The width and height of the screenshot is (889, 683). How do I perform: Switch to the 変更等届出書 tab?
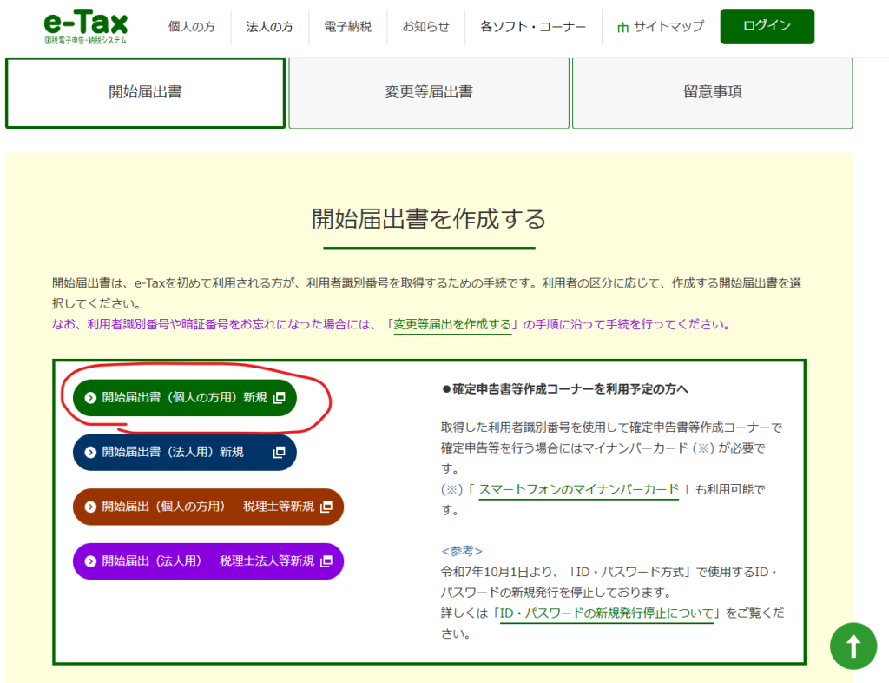click(429, 93)
